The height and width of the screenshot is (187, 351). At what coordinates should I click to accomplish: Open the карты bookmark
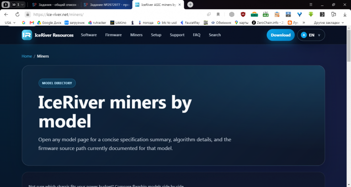(x=241, y=22)
